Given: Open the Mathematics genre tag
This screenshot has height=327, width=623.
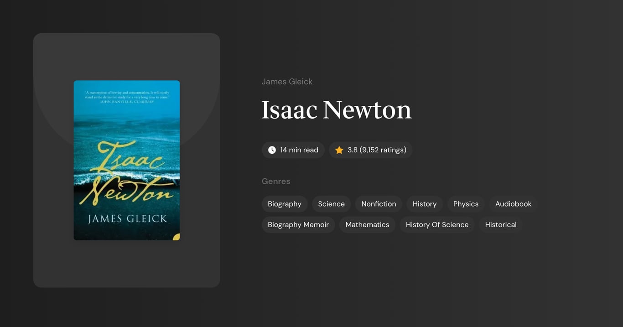Looking at the screenshot, I should click(367, 224).
